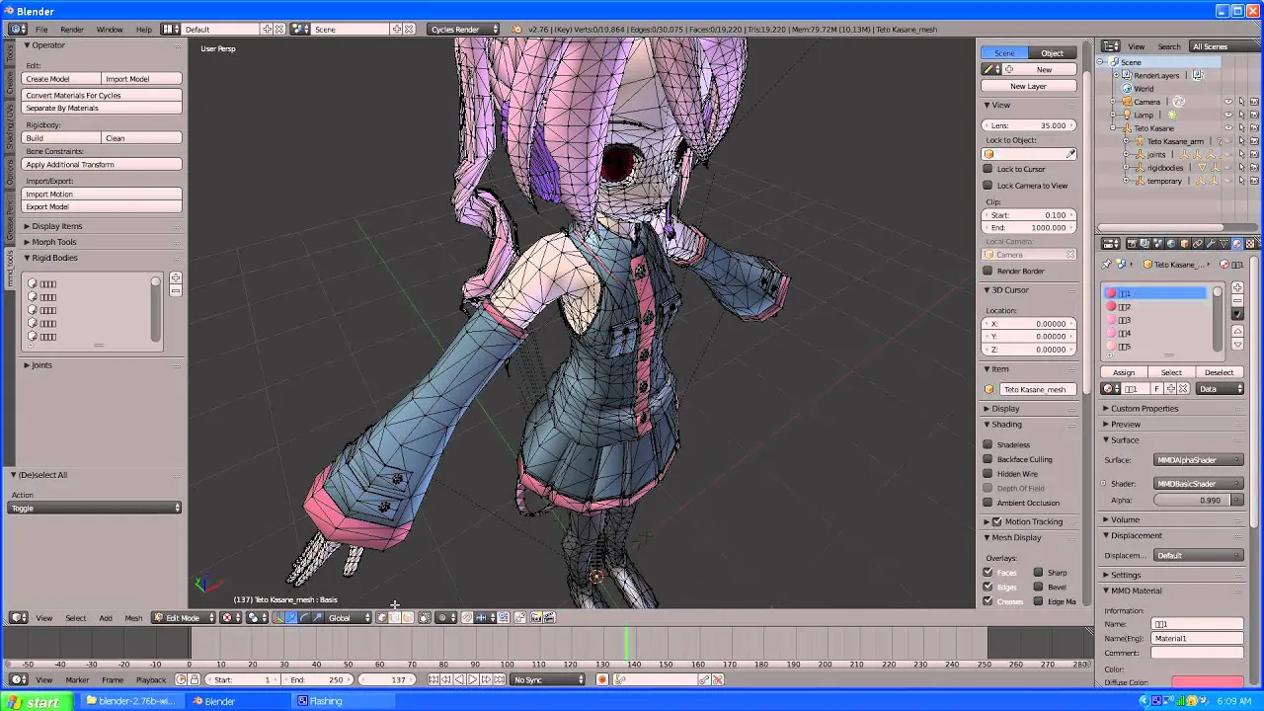Click the remove material slot minus icon
This screenshot has width=1264, height=711.
pos(1238,300)
